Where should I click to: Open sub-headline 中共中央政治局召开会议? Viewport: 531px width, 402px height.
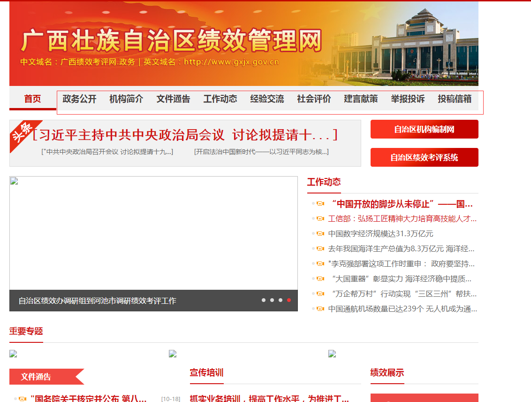tap(107, 152)
